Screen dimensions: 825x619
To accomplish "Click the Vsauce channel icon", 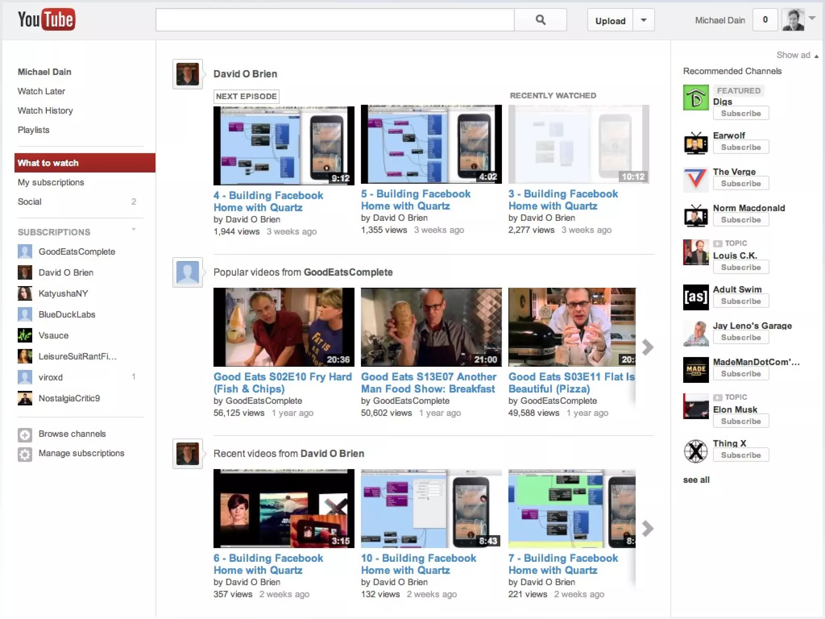I will [x=25, y=335].
